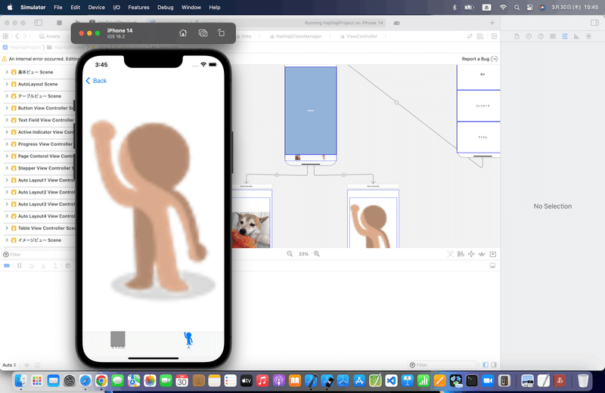605x393 pixels.
Task: Zoom in the storyboard canvas
Action: [317, 254]
